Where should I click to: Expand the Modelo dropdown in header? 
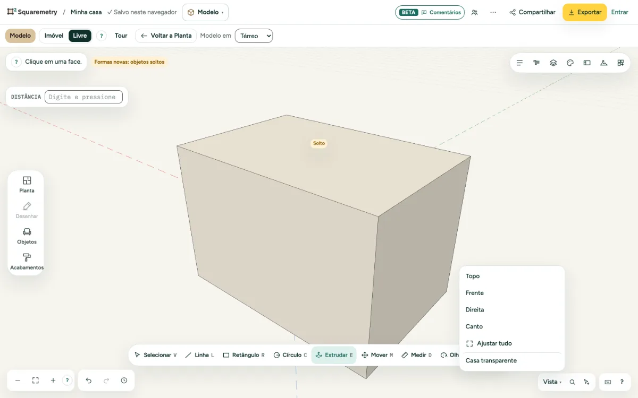(205, 12)
